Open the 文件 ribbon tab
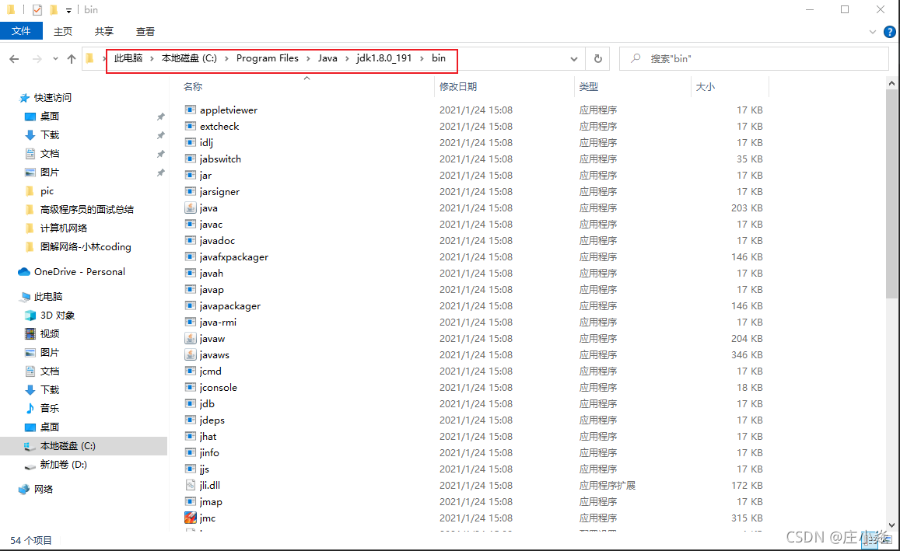Screen dimensions: 900x551 point(21,31)
